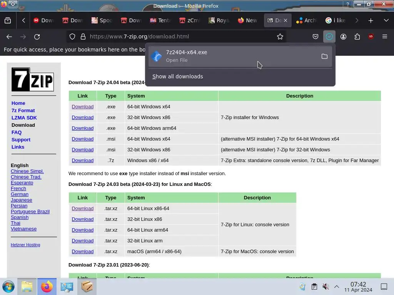Open window help question mark button
394x295 pixels.
(348, 4)
